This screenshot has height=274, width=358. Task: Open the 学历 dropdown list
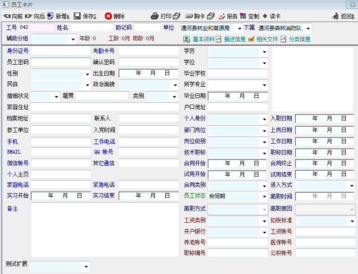click(x=264, y=52)
